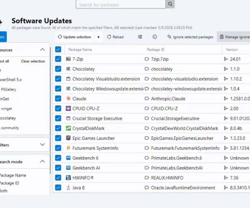Viewport: 250px width, 208px height.
Task: Click the Claude app icon
Action: [x=68, y=99]
